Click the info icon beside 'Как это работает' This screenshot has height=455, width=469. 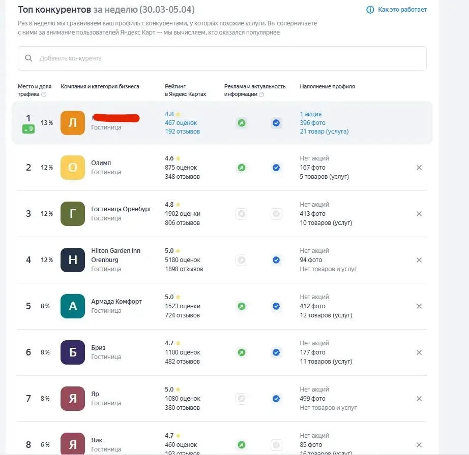pos(370,10)
